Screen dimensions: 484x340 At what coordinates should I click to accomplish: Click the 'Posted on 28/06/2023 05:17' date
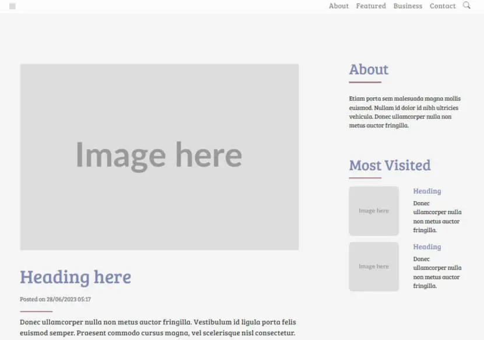(55, 299)
